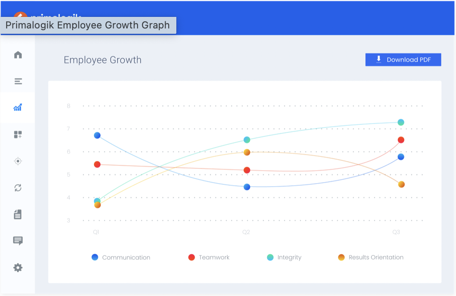Click the blue Communication point above Q1
This screenshot has height=296, width=456.
97,136
